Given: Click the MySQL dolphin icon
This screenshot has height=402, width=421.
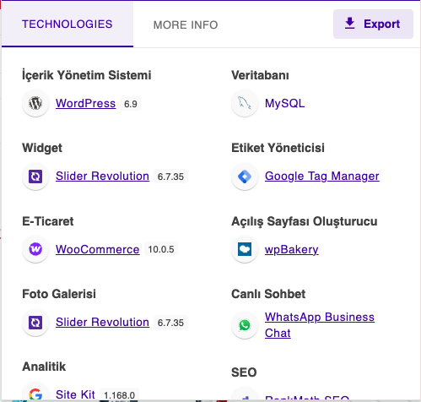Looking at the screenshot, I should (245, 103).
